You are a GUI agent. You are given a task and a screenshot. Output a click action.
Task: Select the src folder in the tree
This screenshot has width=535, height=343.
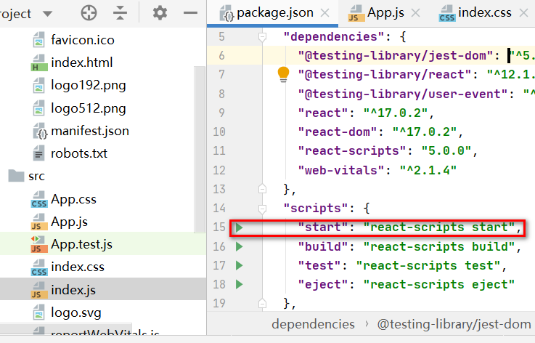pyautogui.click(x=36, y=177)
